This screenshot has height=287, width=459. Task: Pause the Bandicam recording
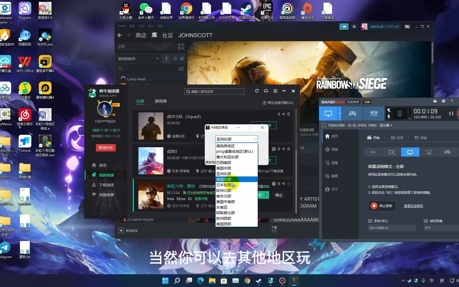coord(451,113)
